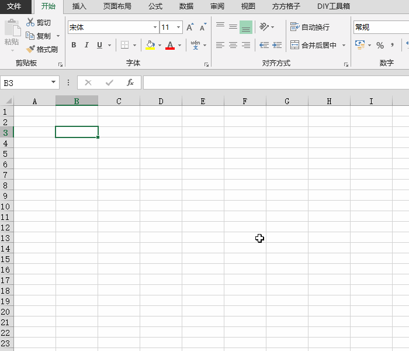Click the accounting number format icon

coord(360,45)
